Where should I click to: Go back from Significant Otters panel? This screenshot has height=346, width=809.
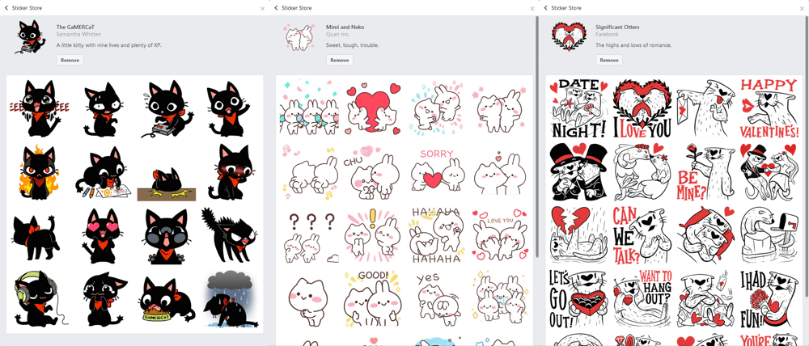546,8
